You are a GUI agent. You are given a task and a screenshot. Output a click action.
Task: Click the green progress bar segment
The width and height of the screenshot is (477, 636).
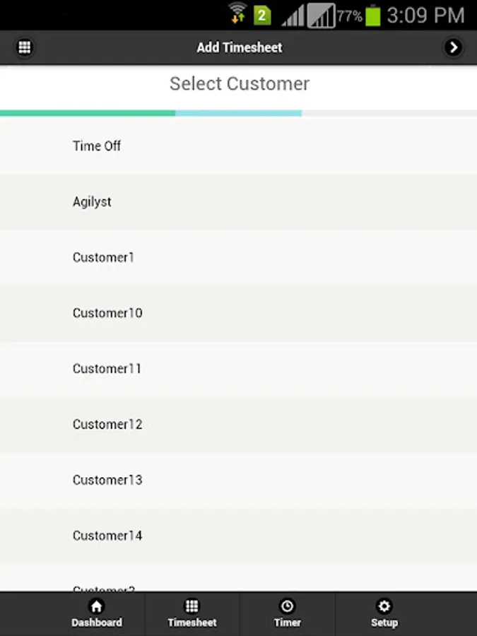88,113
